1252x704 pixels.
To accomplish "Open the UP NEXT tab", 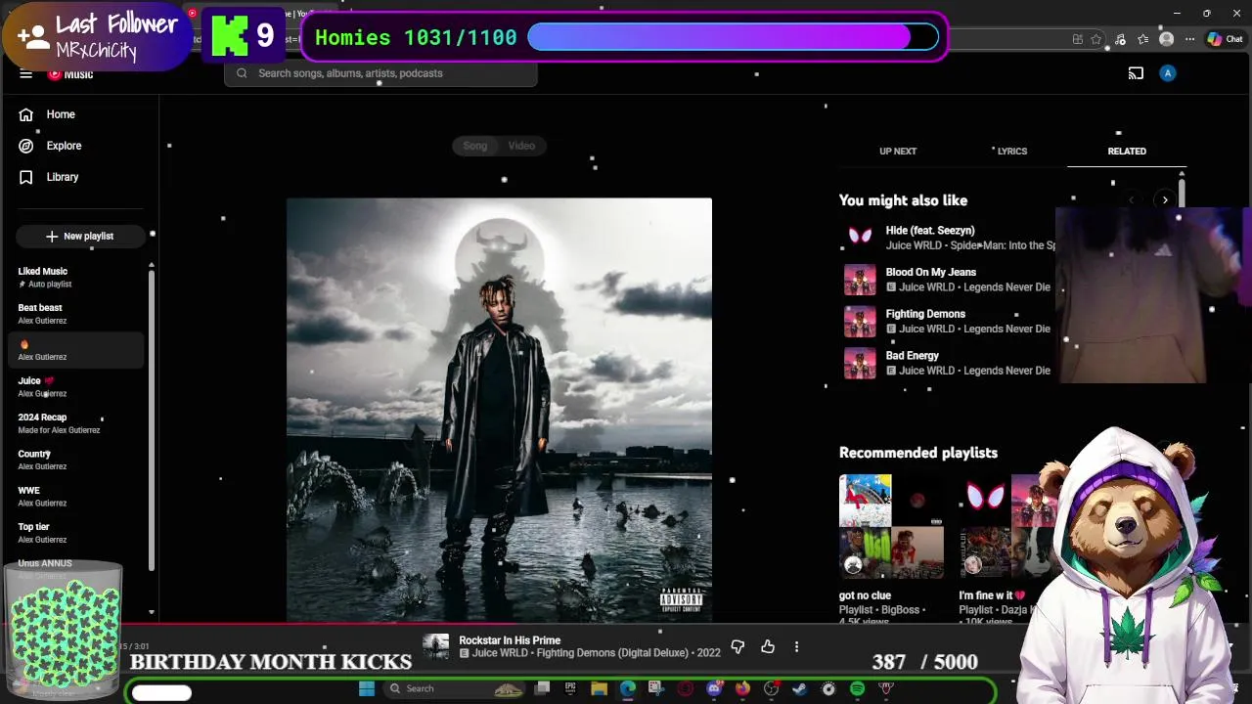I will (898, 152).
